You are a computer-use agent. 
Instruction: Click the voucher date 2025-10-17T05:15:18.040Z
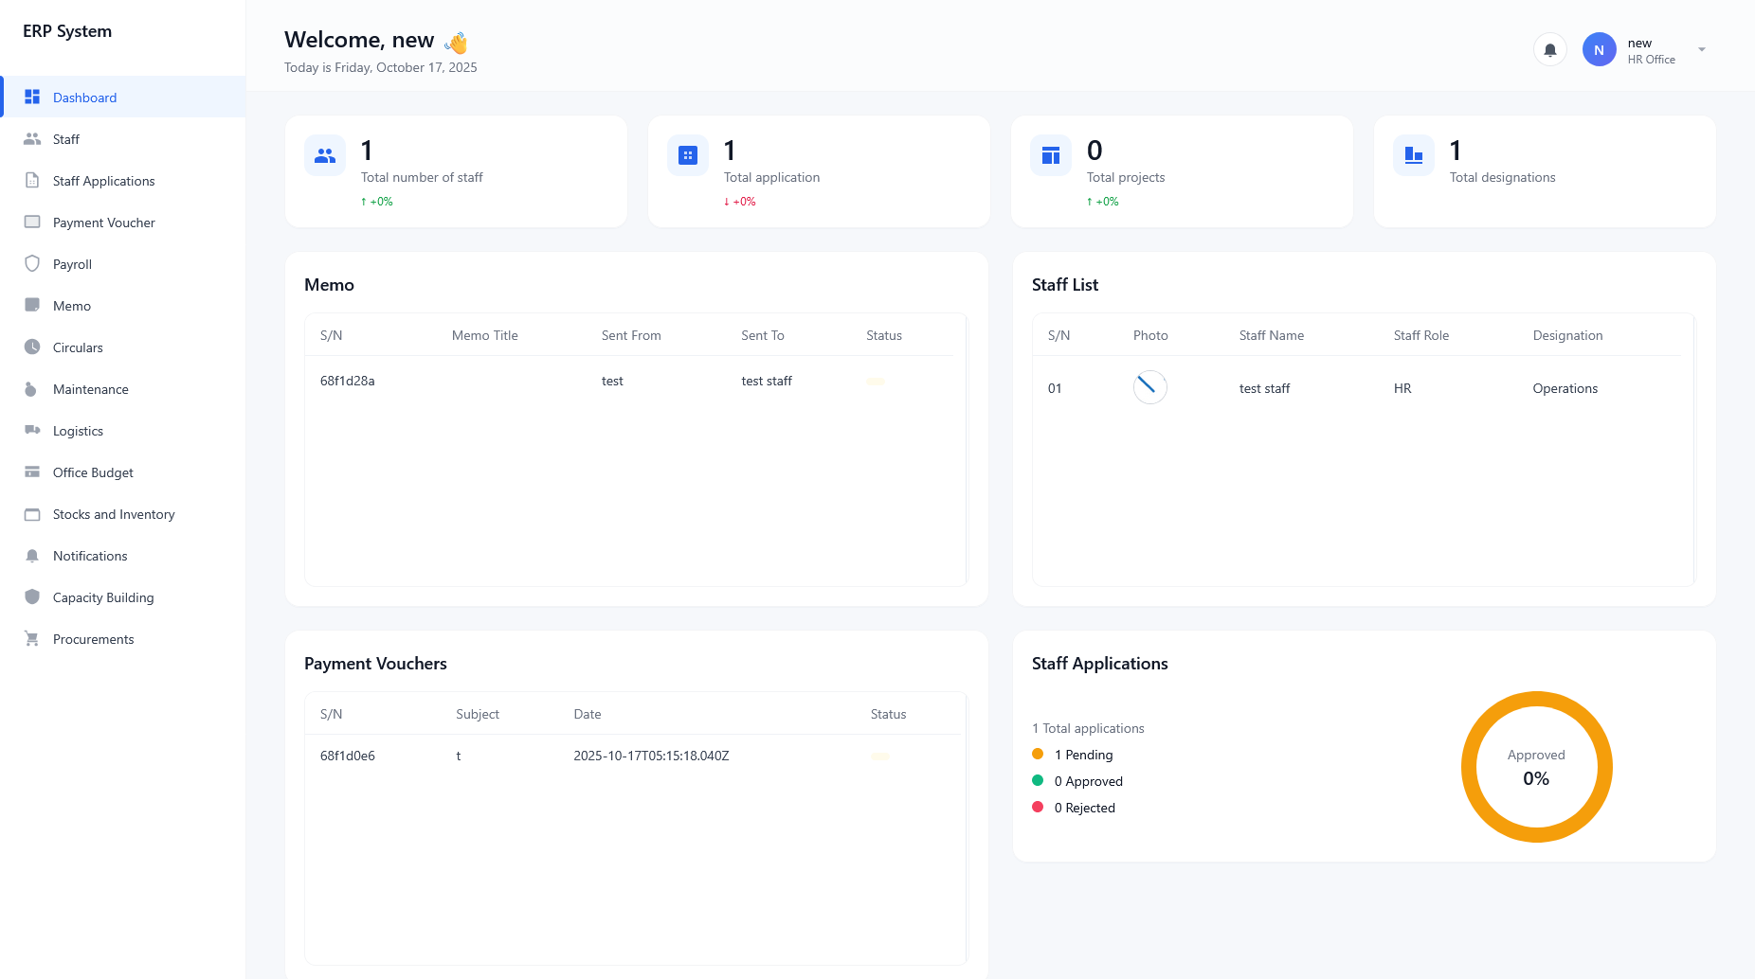point(651,756)
